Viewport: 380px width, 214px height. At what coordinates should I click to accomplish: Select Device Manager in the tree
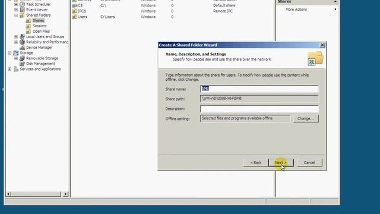39,48
